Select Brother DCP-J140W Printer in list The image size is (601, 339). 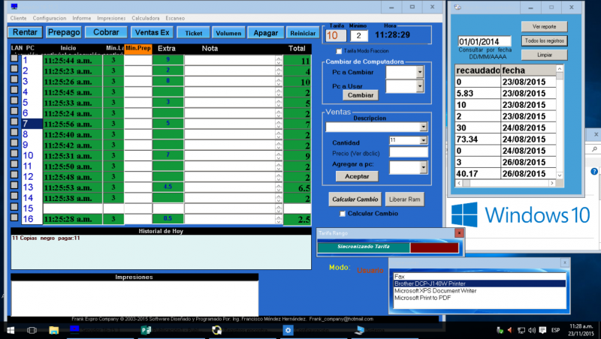[x=479, y=283]
